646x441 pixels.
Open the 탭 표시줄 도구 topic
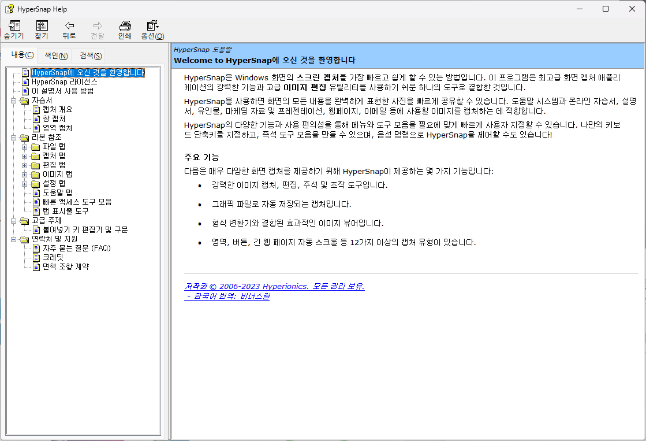pyautogui.click(x=65, y=211)
